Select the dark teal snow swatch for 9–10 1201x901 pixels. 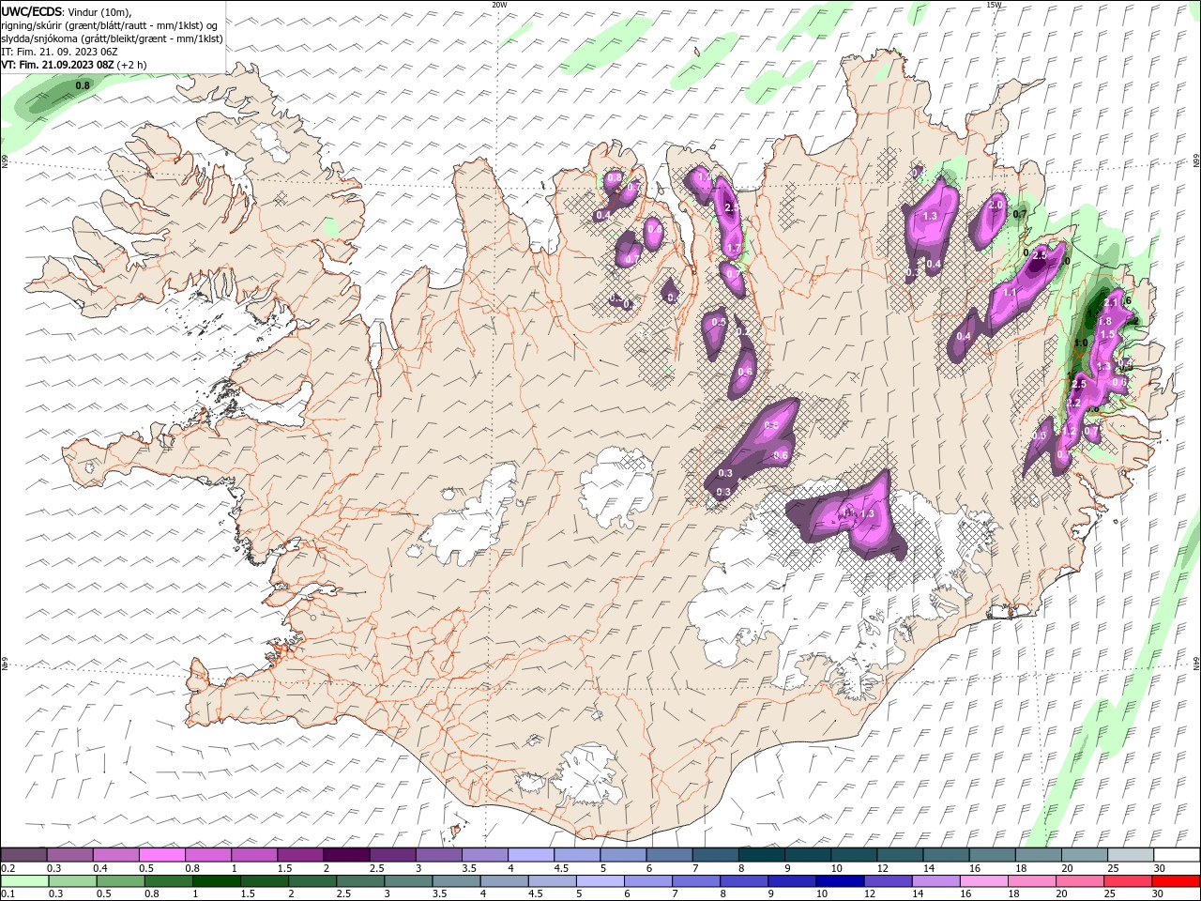pyautogui.click(x=808, y=854)
